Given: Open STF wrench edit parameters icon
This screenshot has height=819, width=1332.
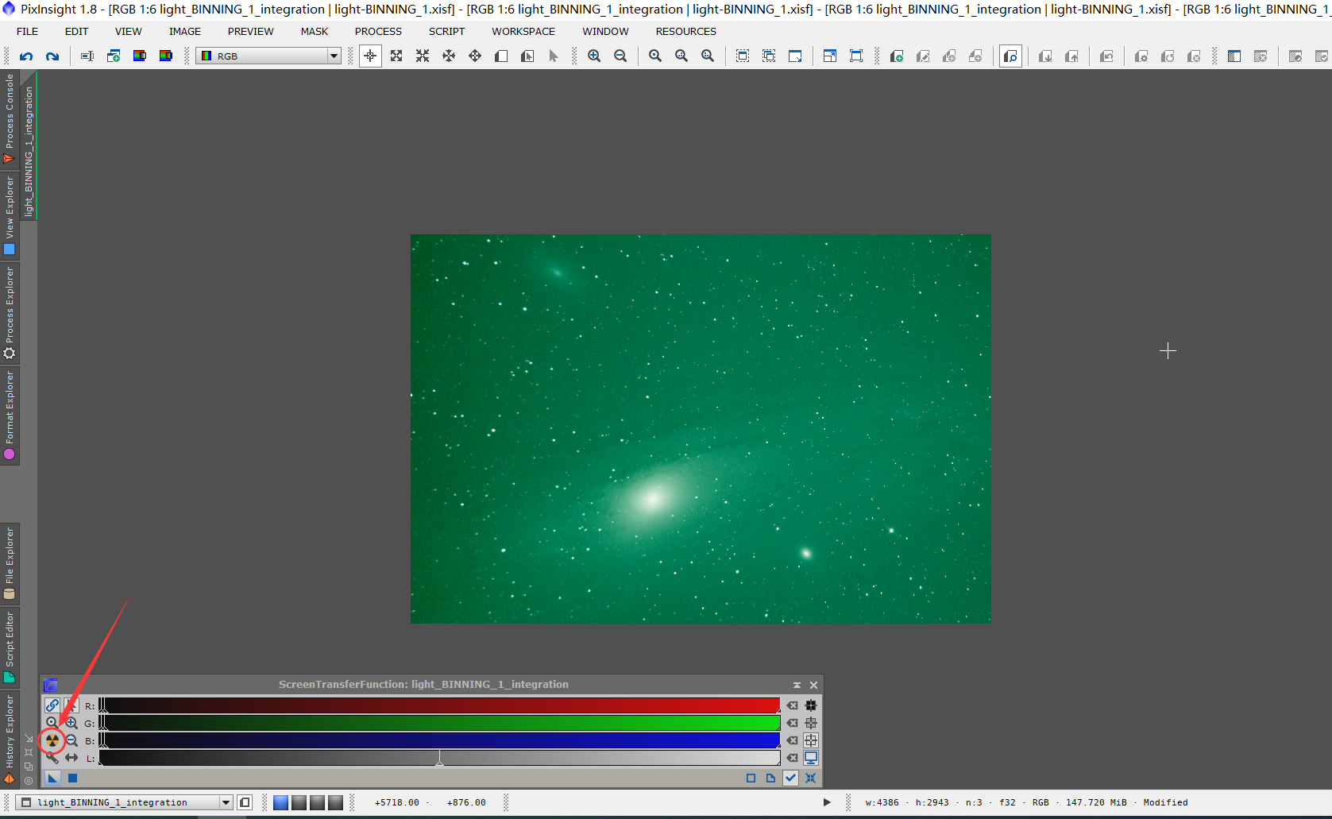Looking at the screenshot, I should pyautogui.click(x=52, y=758).
